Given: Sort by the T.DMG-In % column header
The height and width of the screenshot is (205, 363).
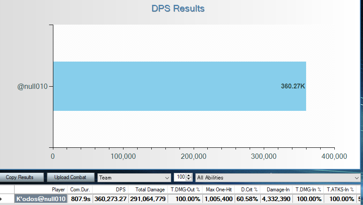Looking at the screenshot, I should tap(308, 190).
